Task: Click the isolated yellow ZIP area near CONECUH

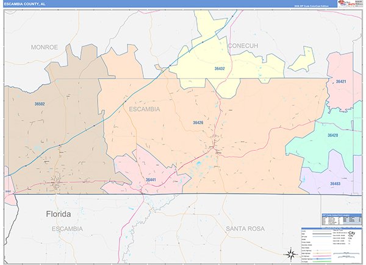Action: tap(303, 60)
